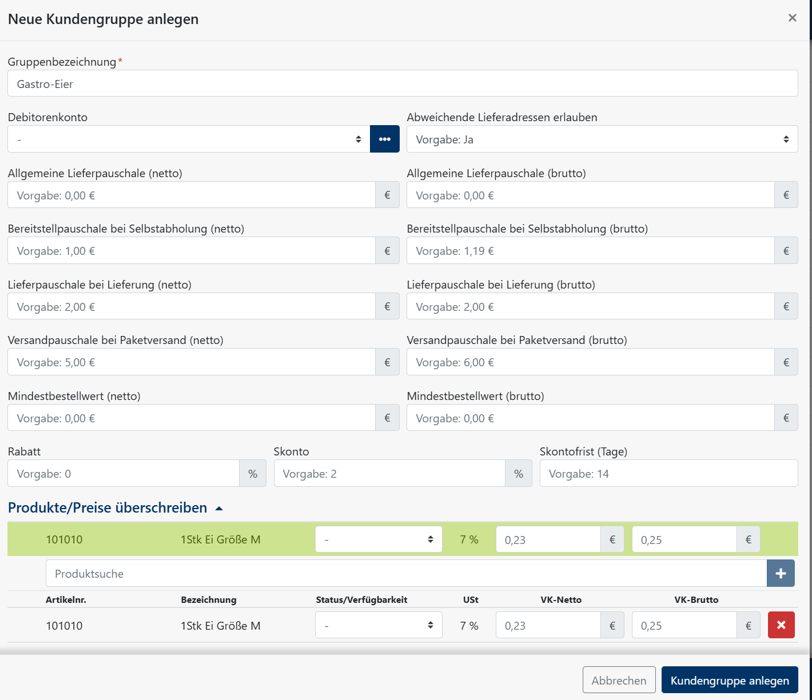Click the 0,23 net price in the green row
The width and height of the screenshot is (812, 700).
point(548,539)
